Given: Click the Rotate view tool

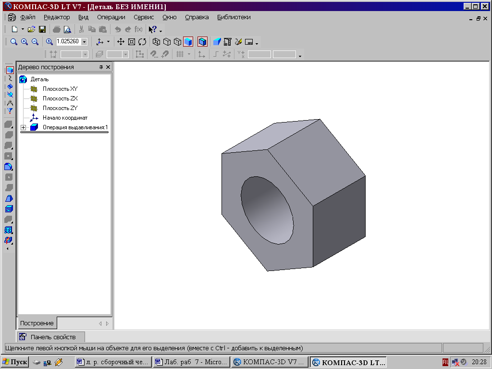Looking at the screenshot, I should pyautogui.click(x=142, y=42).
